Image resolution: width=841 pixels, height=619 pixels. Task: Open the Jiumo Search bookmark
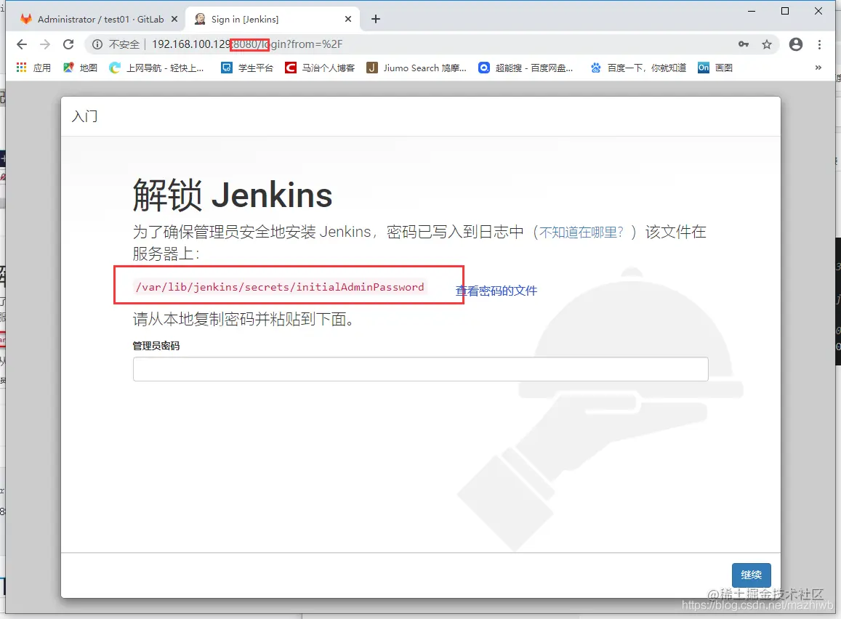point(417,68)
